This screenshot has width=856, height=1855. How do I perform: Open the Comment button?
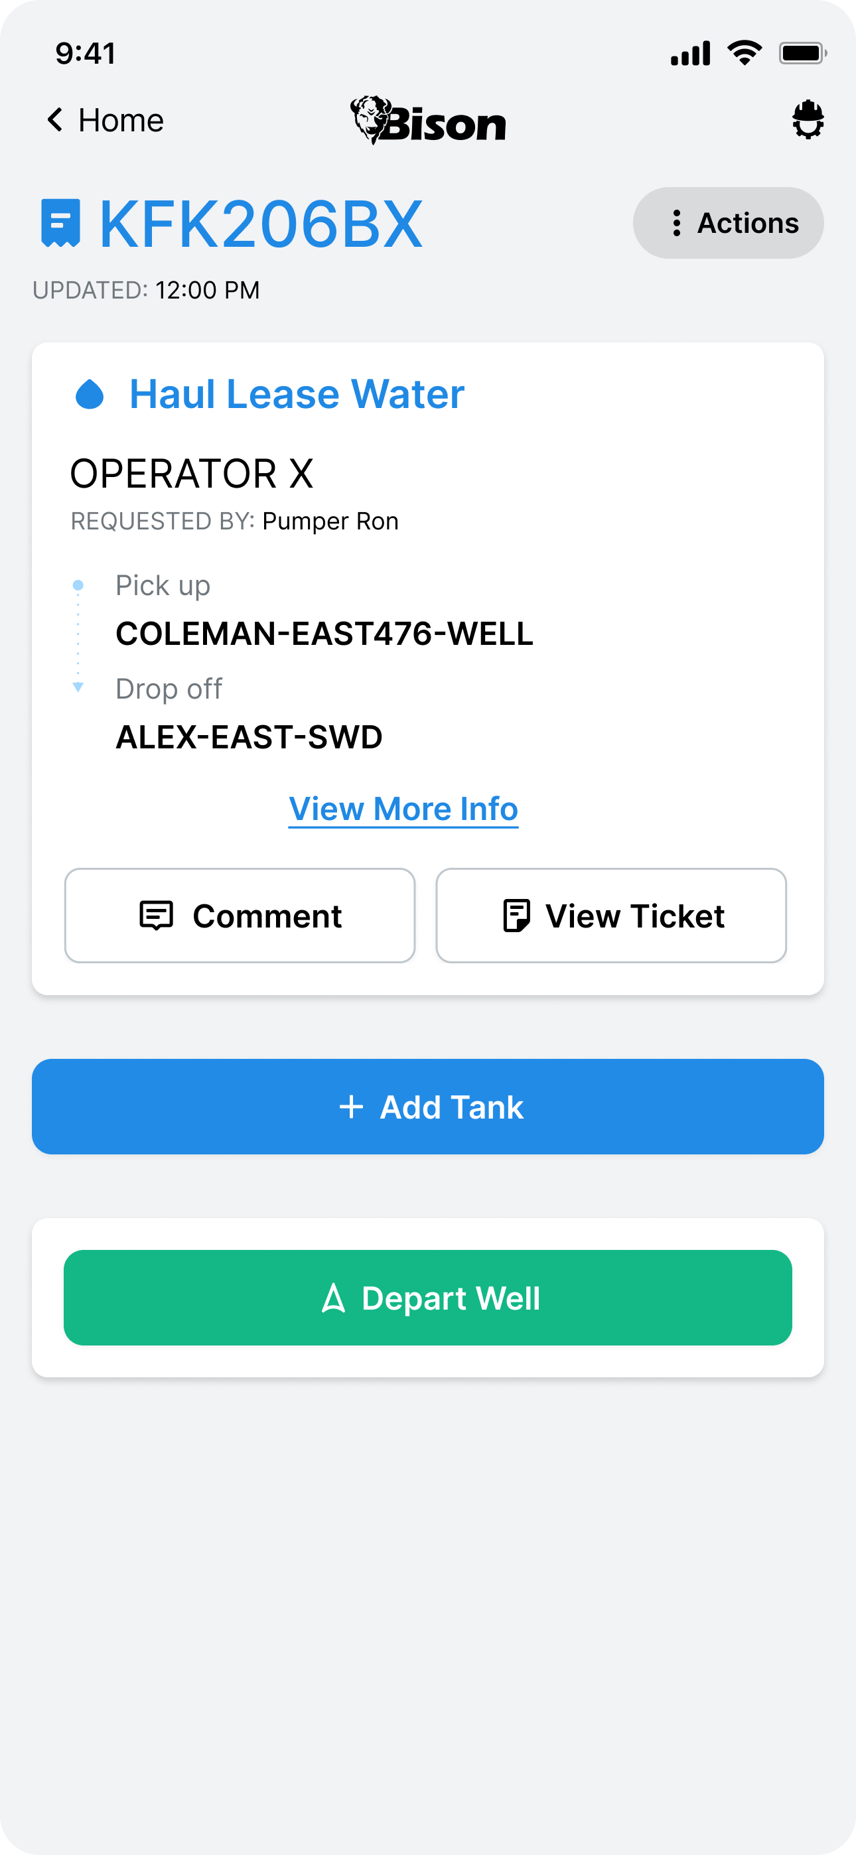tap(240, 916)
